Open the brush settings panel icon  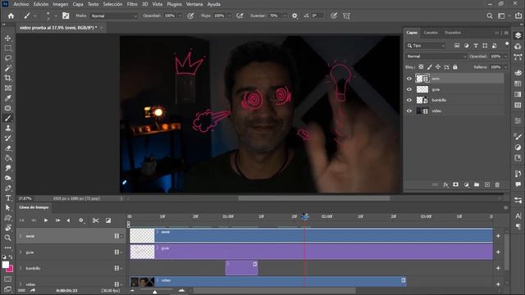(66, 16)
